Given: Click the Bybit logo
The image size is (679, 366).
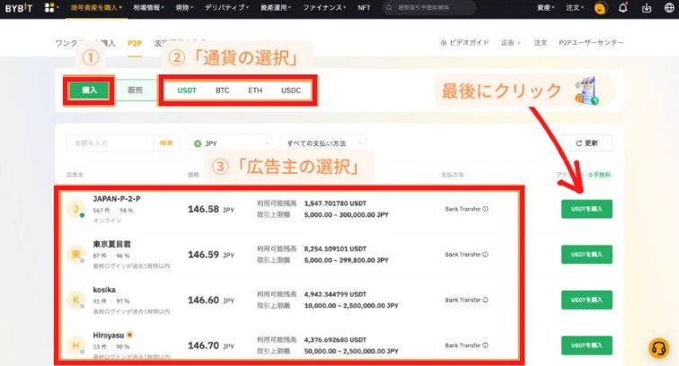Looking at the screenshot, I should [19, 8].
